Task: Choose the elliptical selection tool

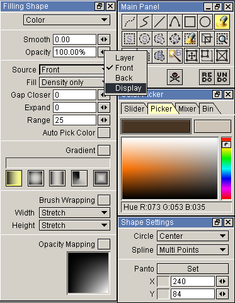Action: pos(144,39)
